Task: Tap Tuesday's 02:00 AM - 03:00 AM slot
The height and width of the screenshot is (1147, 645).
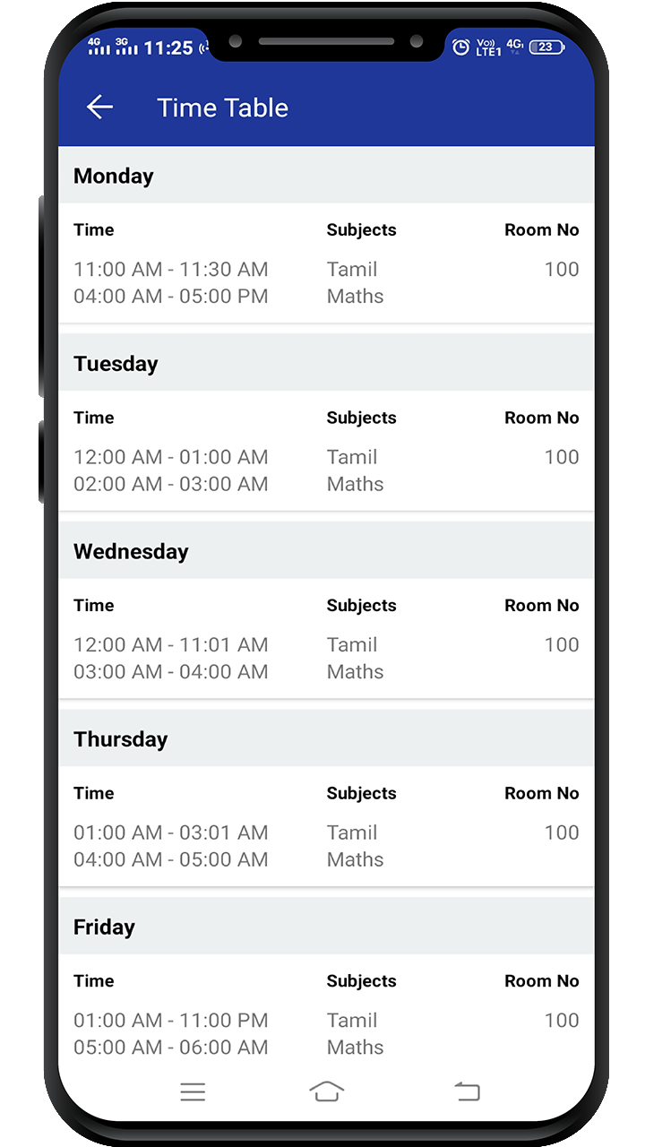Action: point(170,484)
